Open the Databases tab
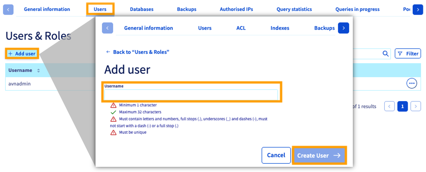 click(142, 9)
